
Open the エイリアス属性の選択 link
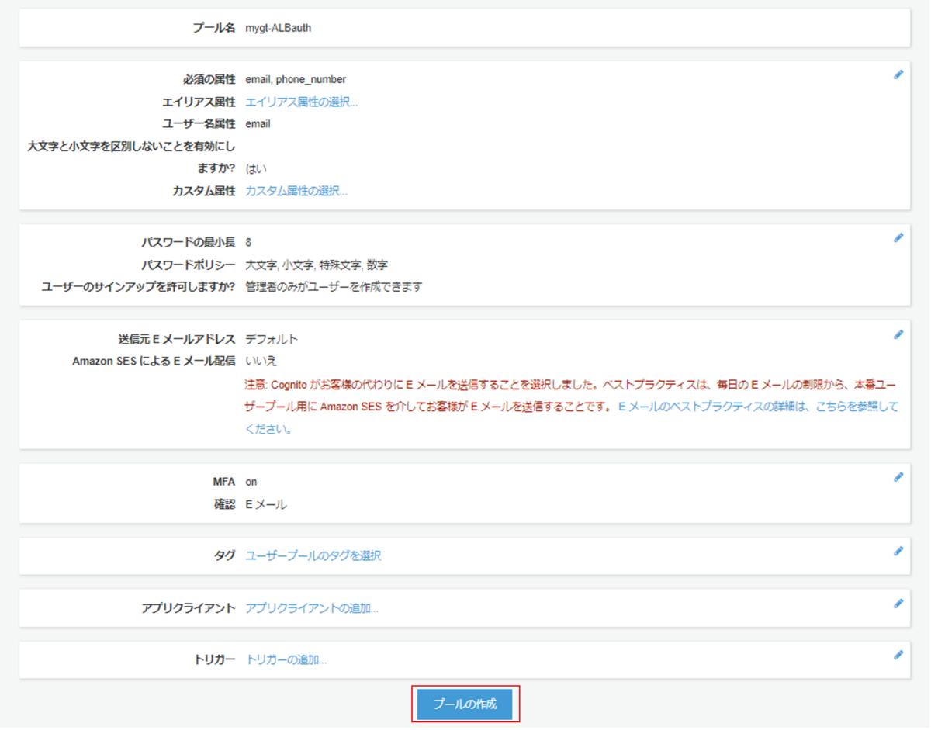301,101
